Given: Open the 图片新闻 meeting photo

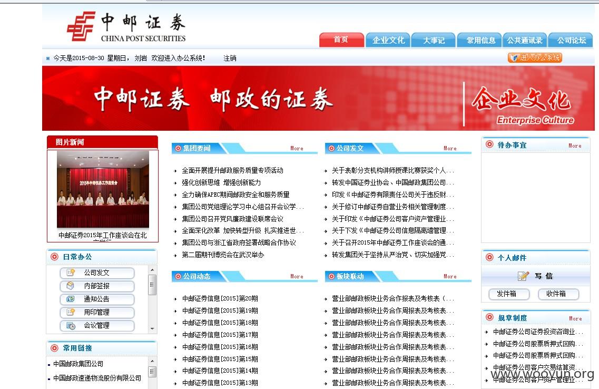Looking at the screenshot, I should [103, 189].
